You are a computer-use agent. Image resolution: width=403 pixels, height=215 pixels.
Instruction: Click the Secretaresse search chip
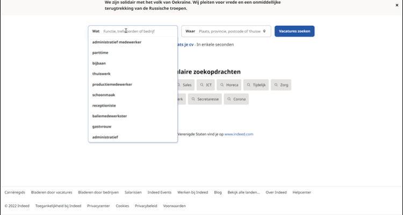205,99
